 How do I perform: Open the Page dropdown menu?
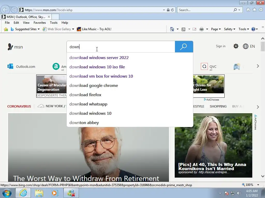pos(216,29)
